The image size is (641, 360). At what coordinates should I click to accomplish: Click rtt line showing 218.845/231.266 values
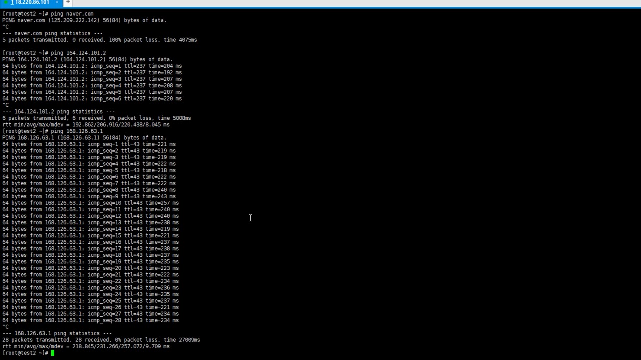86,346
